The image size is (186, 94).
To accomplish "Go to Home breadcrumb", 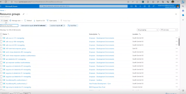I will click(x=2, y=10).
